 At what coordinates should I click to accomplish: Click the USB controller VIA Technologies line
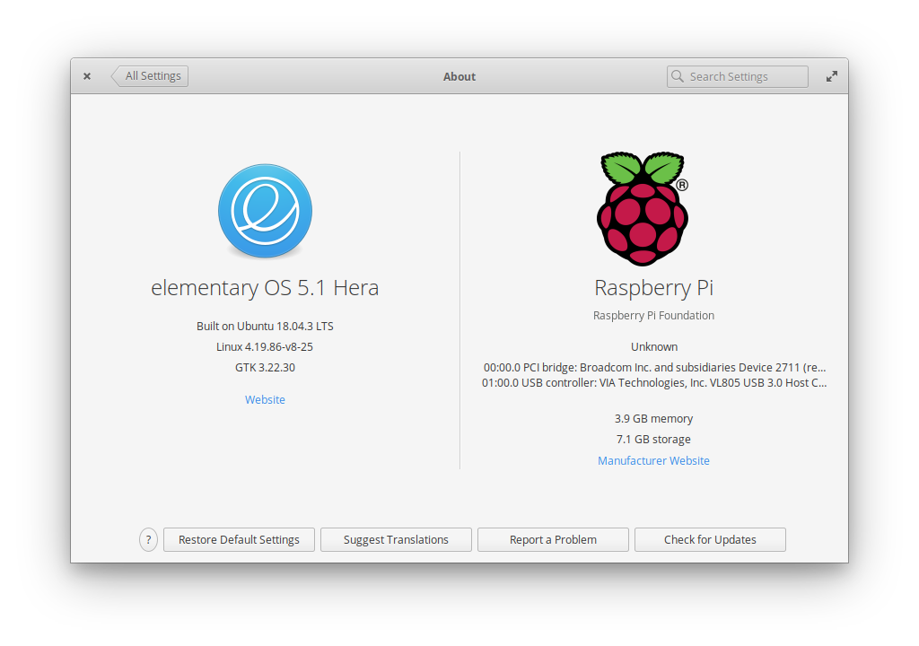(654, 382)
